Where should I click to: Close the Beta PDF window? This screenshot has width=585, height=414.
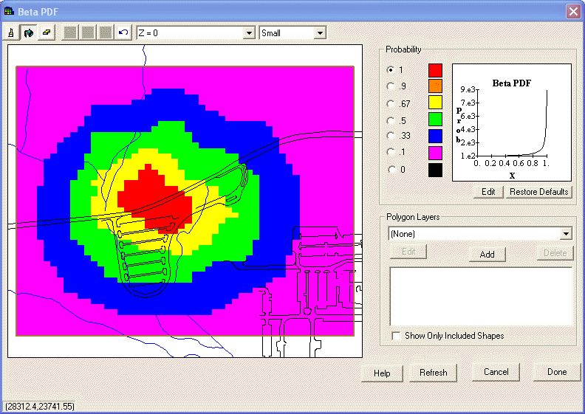572,11
